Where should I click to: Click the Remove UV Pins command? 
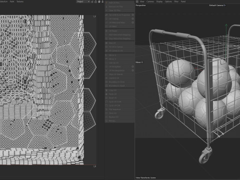119,6
